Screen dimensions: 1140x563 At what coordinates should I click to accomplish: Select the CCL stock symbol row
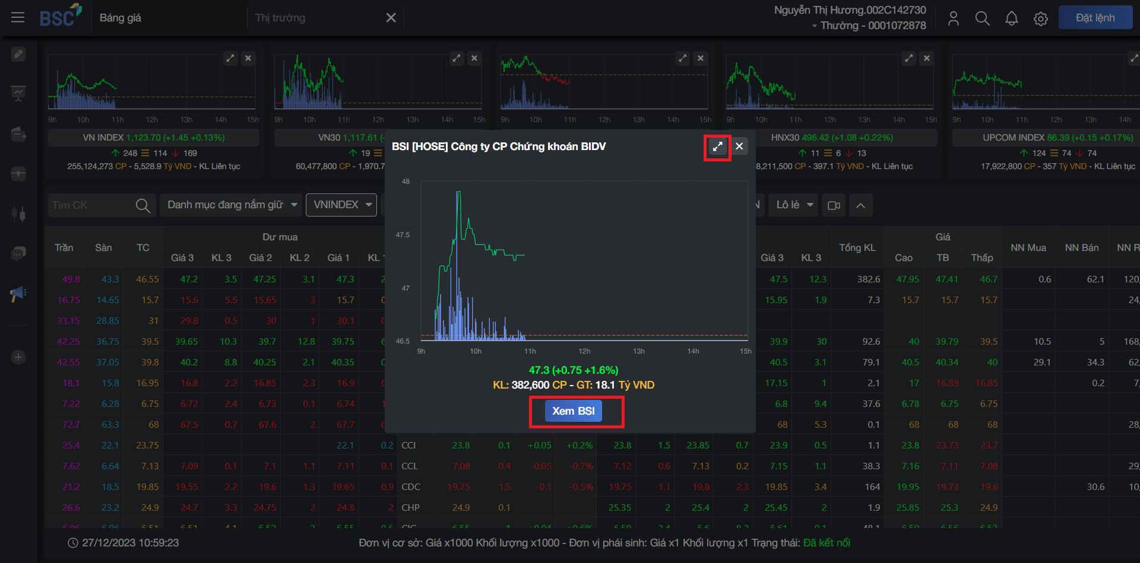click(410, 466)
